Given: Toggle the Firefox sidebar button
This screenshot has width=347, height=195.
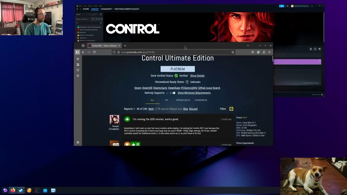Looking at the screenshot, I should pos(78,52).
